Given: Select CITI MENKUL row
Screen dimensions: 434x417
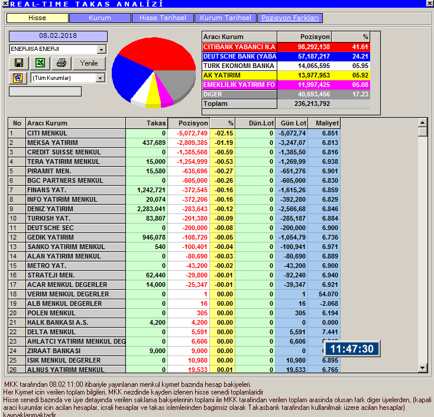Looking at the screenshot, I should pos(174,133).
